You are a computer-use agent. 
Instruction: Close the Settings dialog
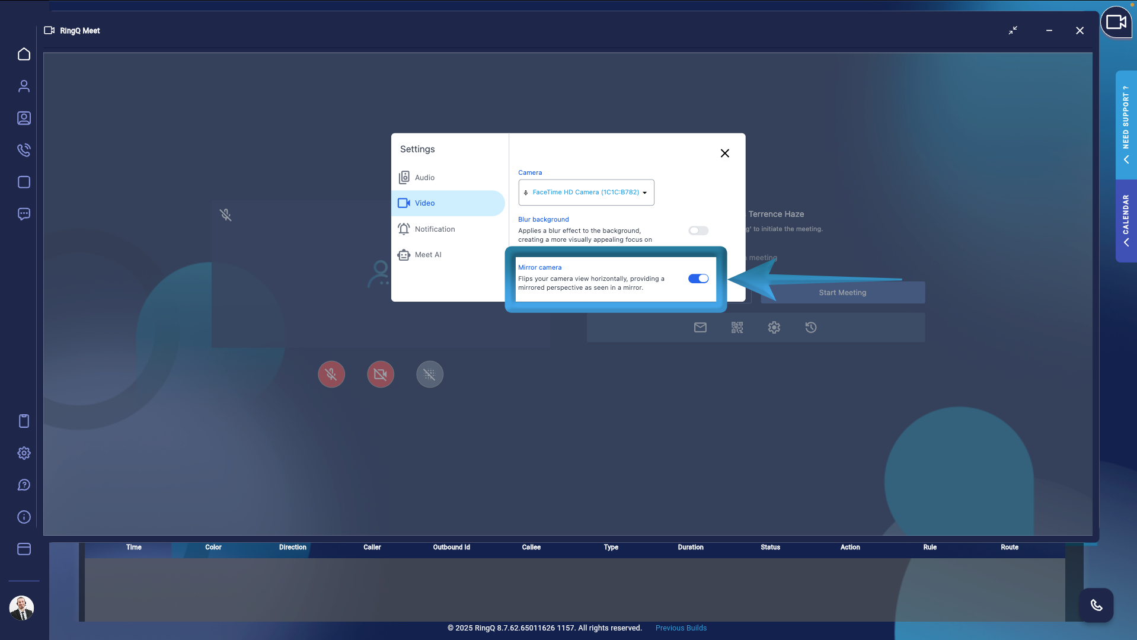tap(724, 153)
